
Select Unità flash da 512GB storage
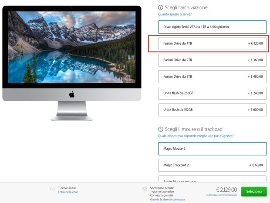coord(213,110)
